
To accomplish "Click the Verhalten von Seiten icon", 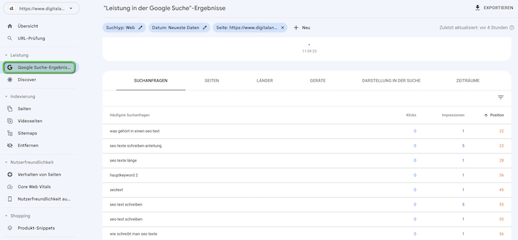I will [x=10, y=174].
